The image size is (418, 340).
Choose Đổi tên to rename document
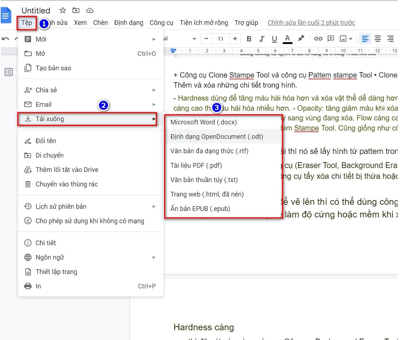pyautogui.click(x=91, y=141)
